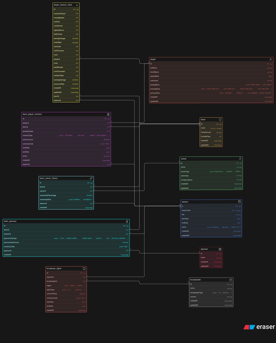Select the foundedYear field
This screenshot has width=276, height=343.
211,137
